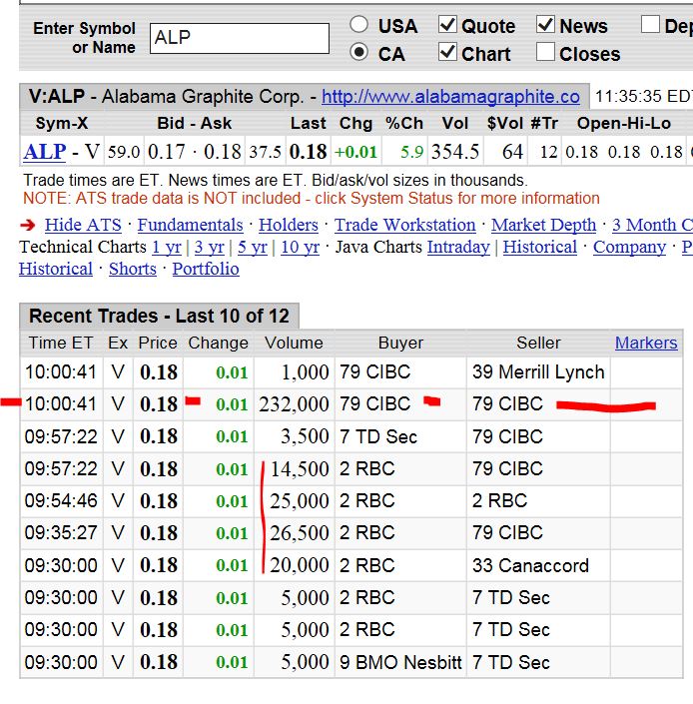Open the Fundamentals page
The height and width of the screenshot is (704, 693).
[x=190, y=225]
